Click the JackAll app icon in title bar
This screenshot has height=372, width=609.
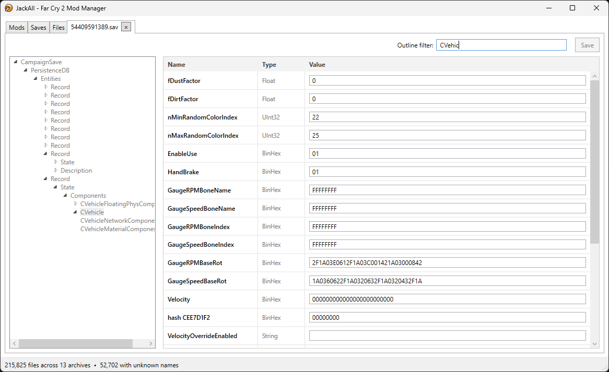(x=8, y=8)
